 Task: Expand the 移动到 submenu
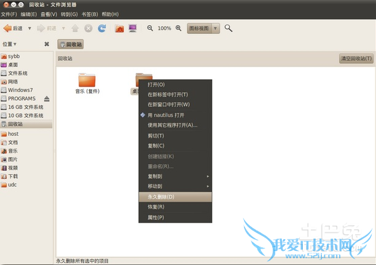(x=175, y=186)
